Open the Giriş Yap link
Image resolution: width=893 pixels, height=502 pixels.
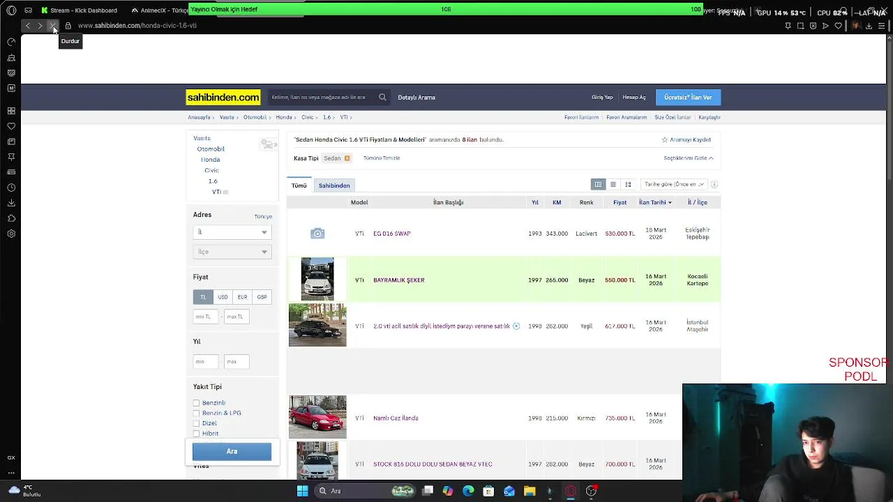[602, 98]
